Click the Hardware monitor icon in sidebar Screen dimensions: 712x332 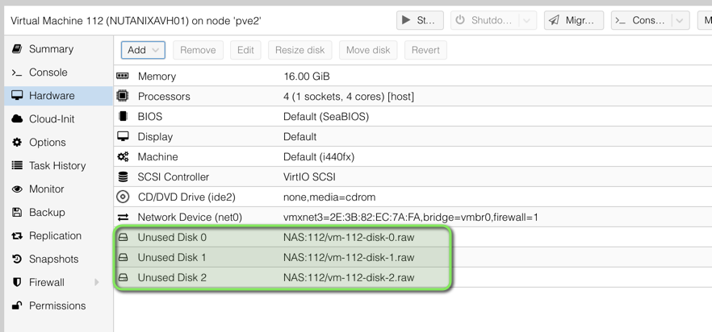click(x=17, y=96)
